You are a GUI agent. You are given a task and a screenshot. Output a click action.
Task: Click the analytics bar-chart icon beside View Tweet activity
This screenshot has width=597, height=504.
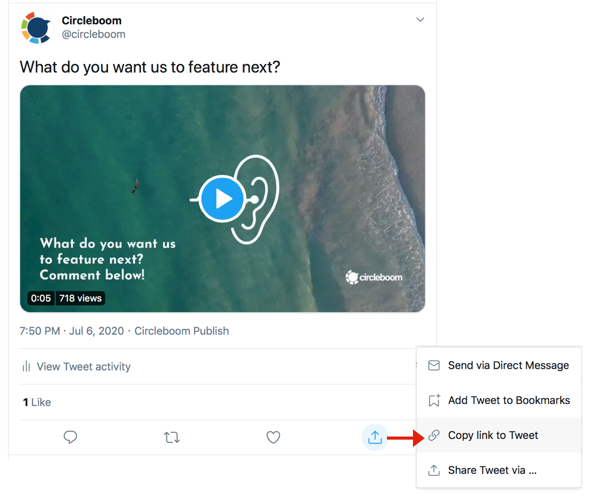[x=26, y=366]
